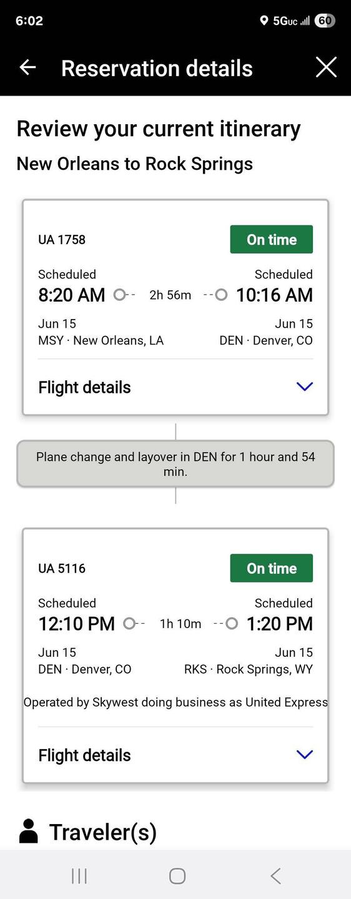The height and width of the screenshot is (899, 351).
Task: Tap On time status badge for UA 5116
Action: (x=272, y=568)
